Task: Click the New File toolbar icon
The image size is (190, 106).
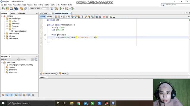Action: click(3, 9)
